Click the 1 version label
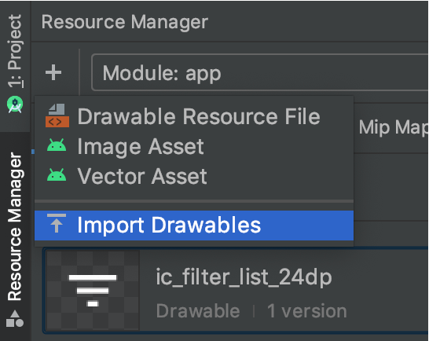This screenshot has width=429, height=341. pos(307,311)
